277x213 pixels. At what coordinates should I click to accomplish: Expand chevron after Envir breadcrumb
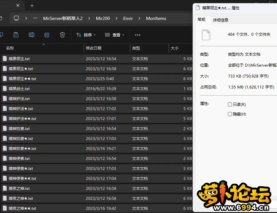pyautogui.click(x=139, y=18)
